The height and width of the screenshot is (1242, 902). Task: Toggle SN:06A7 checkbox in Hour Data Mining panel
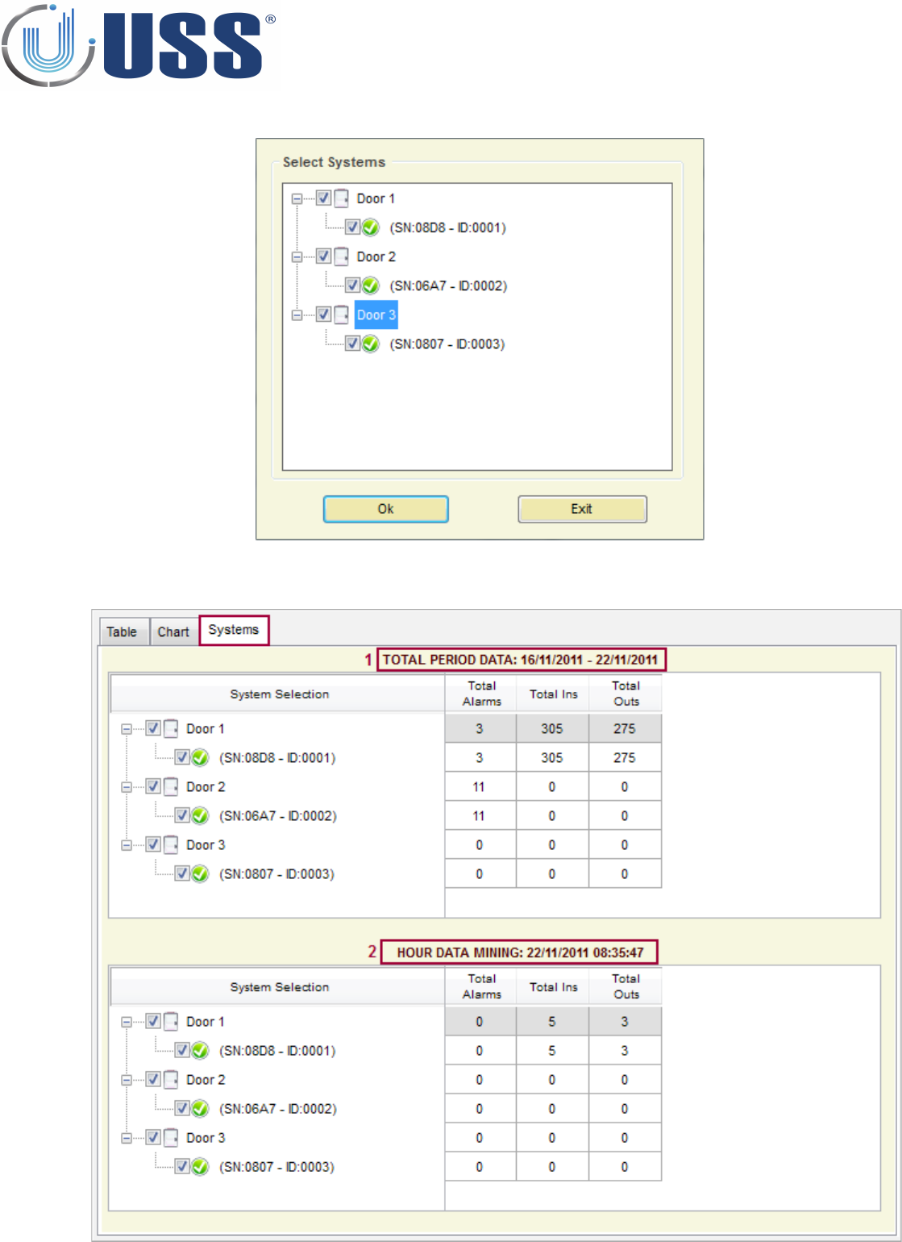181,1109
